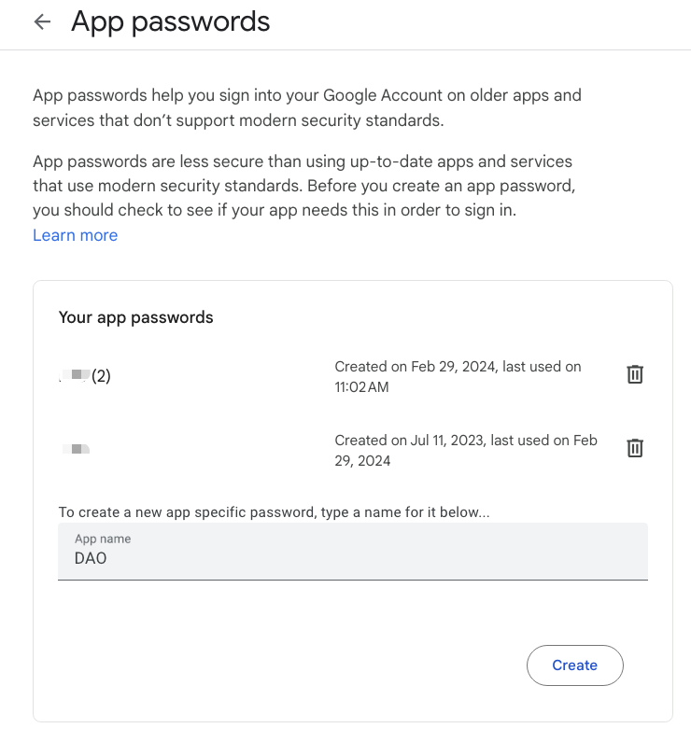
Task: Click the 'To create a new app specific password' instruction
Action: 274,512
